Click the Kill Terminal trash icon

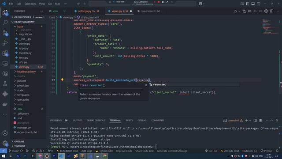pos(260,120)
